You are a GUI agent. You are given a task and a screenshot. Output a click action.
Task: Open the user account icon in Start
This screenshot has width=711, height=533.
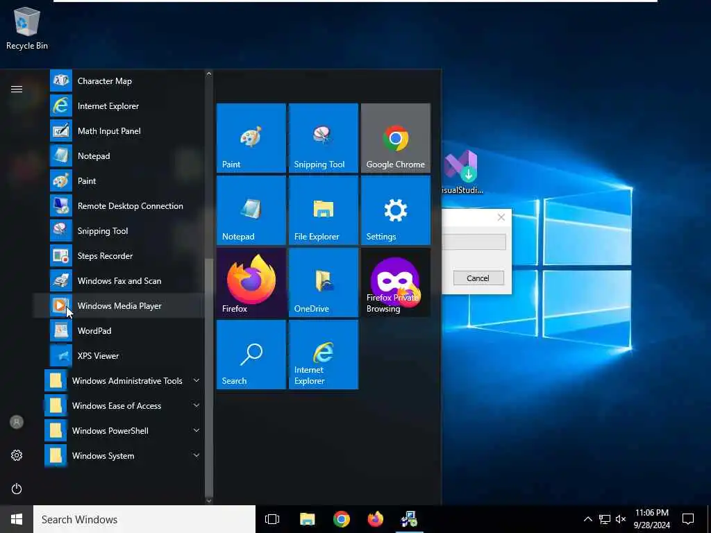pyautogui.click(x=17, y=422)
